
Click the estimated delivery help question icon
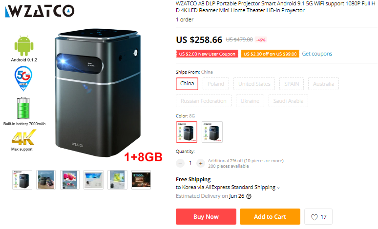click(249, 196)
